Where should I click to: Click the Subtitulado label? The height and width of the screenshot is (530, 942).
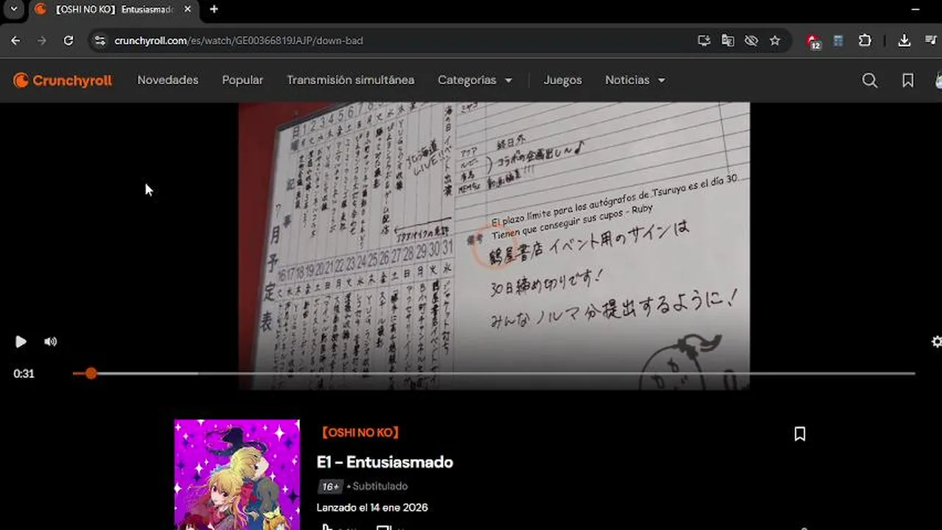pos(380,487)
